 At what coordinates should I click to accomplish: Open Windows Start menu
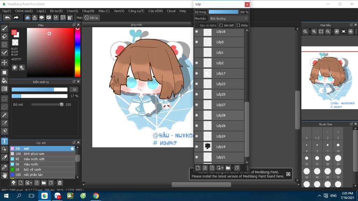6,196
